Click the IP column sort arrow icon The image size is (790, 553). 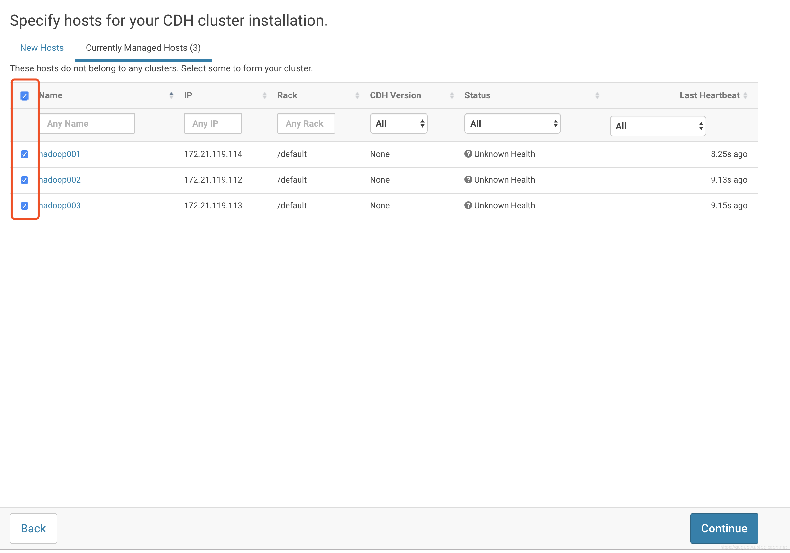tap(265, 95)
